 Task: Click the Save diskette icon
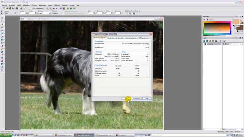[x=17, y=8]
